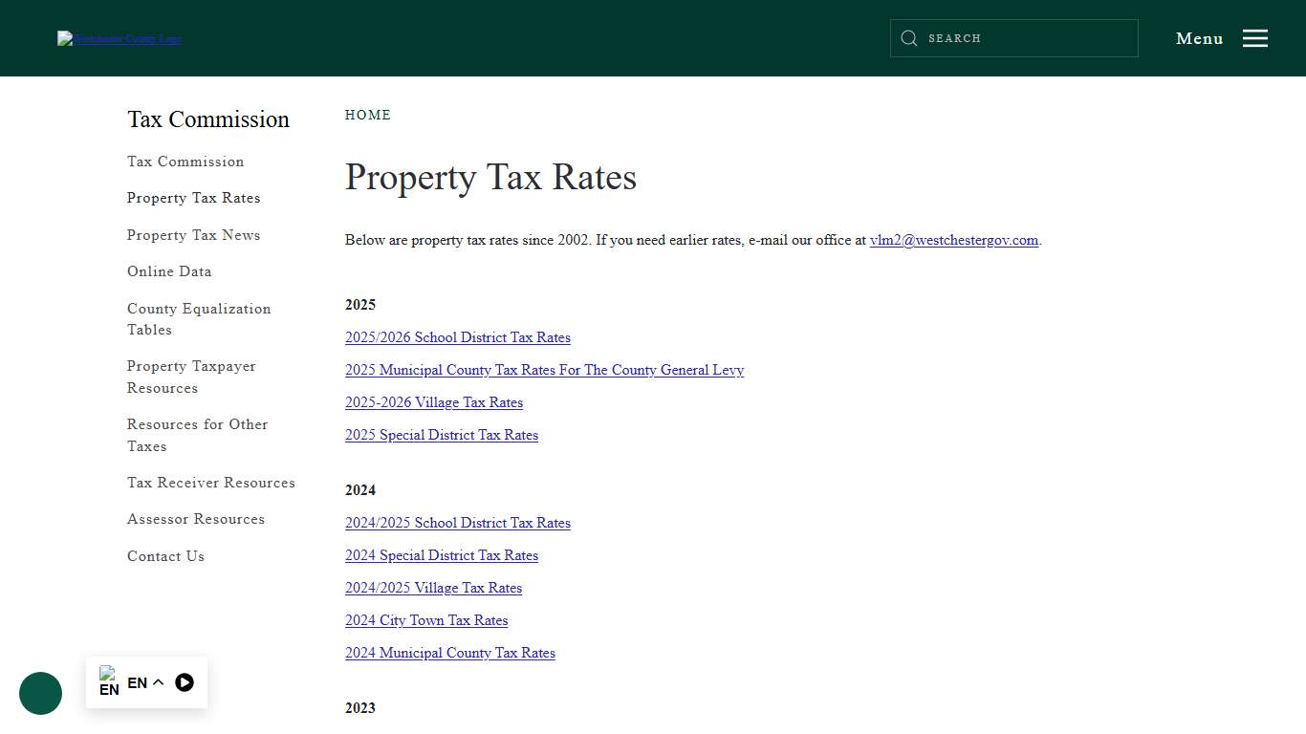
Task: Select Contact Us in the sidebar
Action: [x=165, y=556]
